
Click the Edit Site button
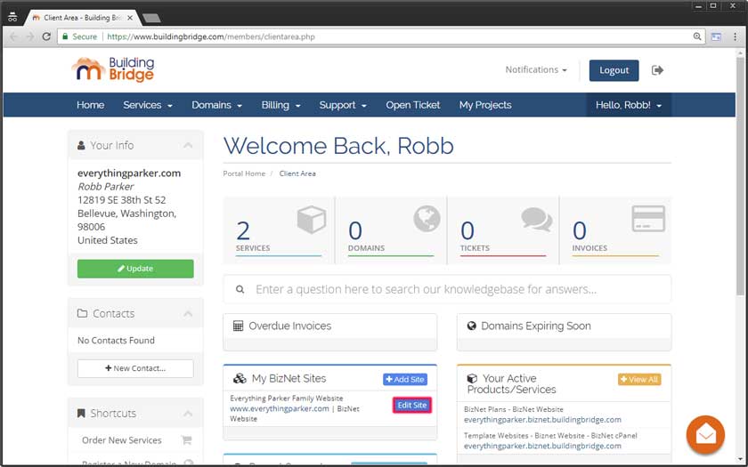pyautogui.click(x=412, y=405)
